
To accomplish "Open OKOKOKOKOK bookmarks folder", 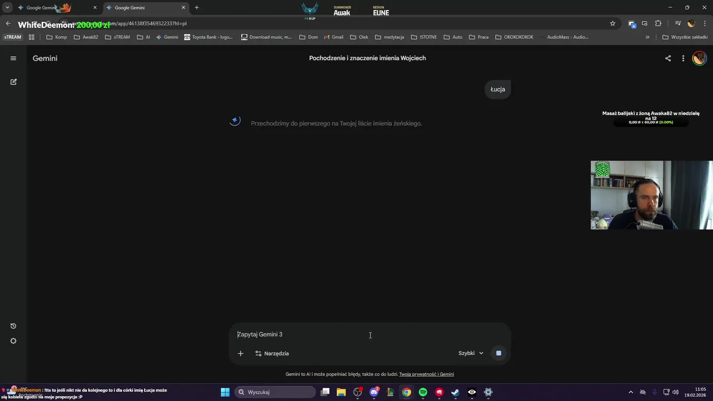I will pos(514,37).
